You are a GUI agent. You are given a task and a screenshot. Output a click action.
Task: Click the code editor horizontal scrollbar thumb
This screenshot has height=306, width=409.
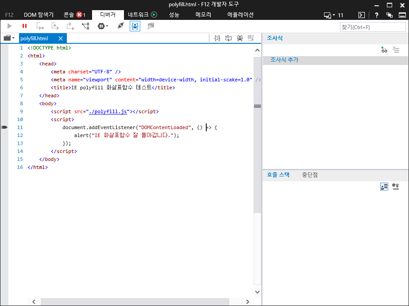click(135, 302)
